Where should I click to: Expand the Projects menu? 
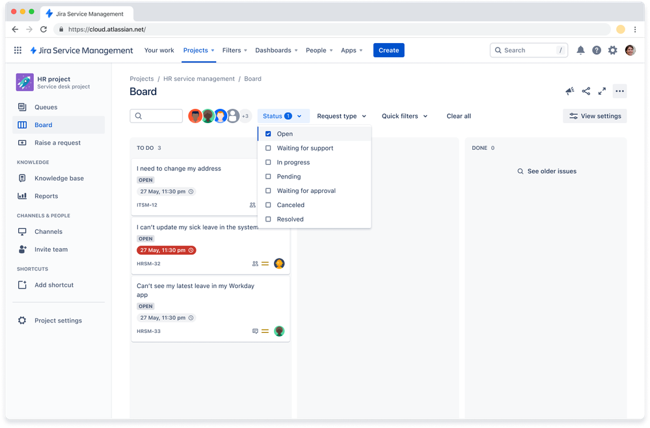(x=198, y=50)
